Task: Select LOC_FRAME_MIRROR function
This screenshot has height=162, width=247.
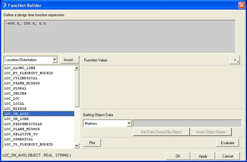Action: [x=38, y=83]
